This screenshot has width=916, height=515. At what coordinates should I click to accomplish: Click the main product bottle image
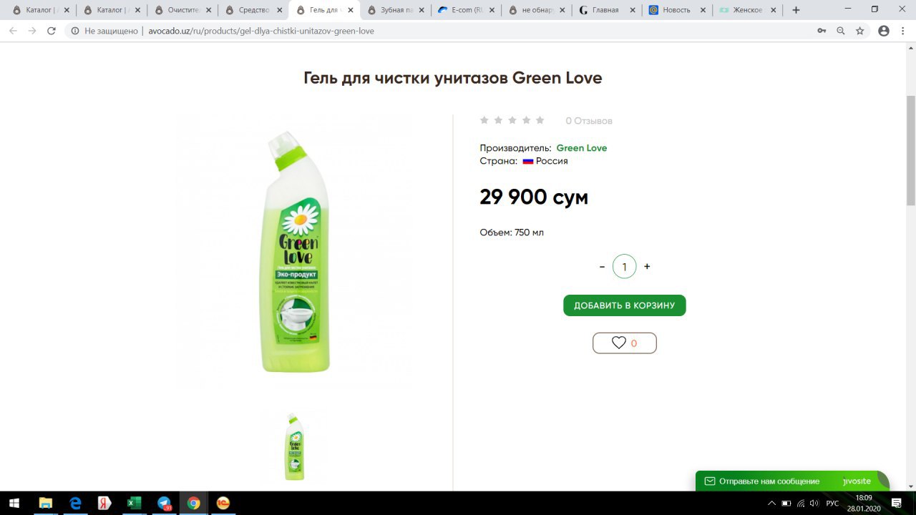(x=295, y=252)
